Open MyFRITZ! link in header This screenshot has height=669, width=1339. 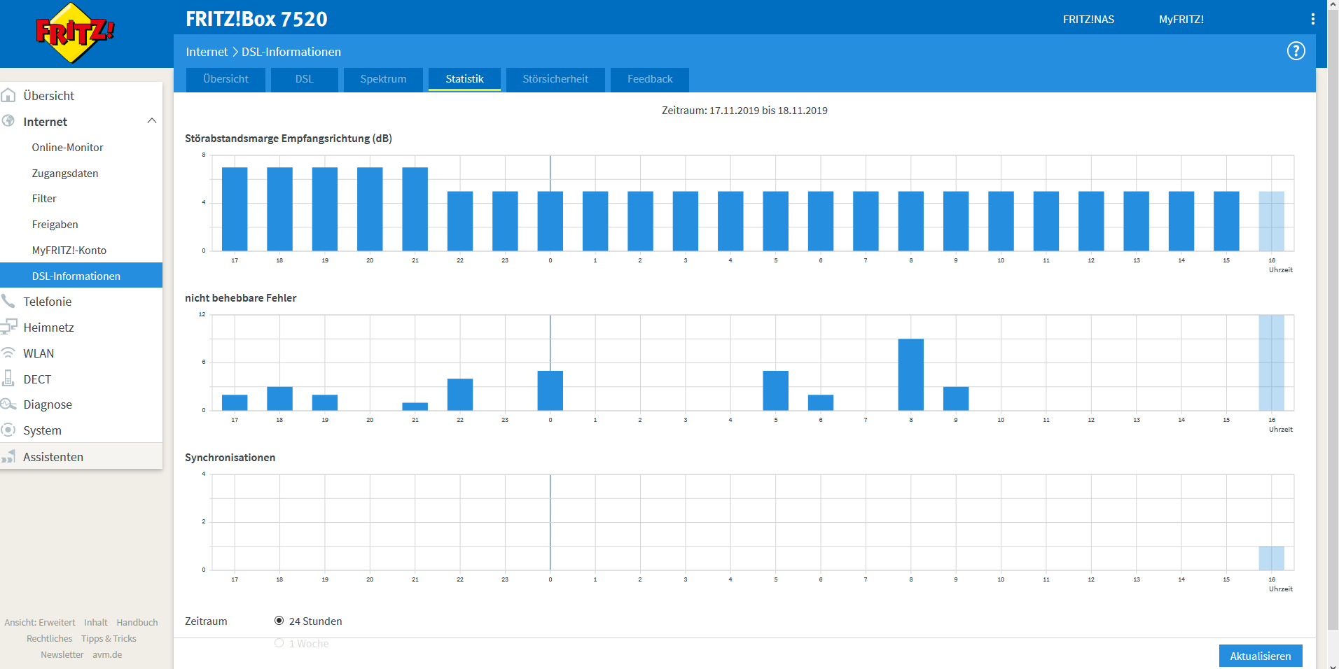tap(1181, 20)
